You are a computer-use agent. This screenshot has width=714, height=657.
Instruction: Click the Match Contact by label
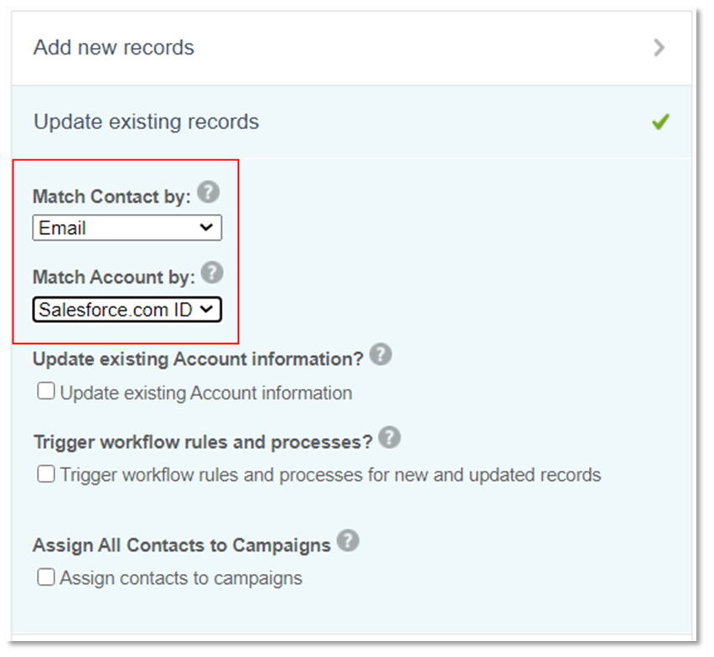111,196
